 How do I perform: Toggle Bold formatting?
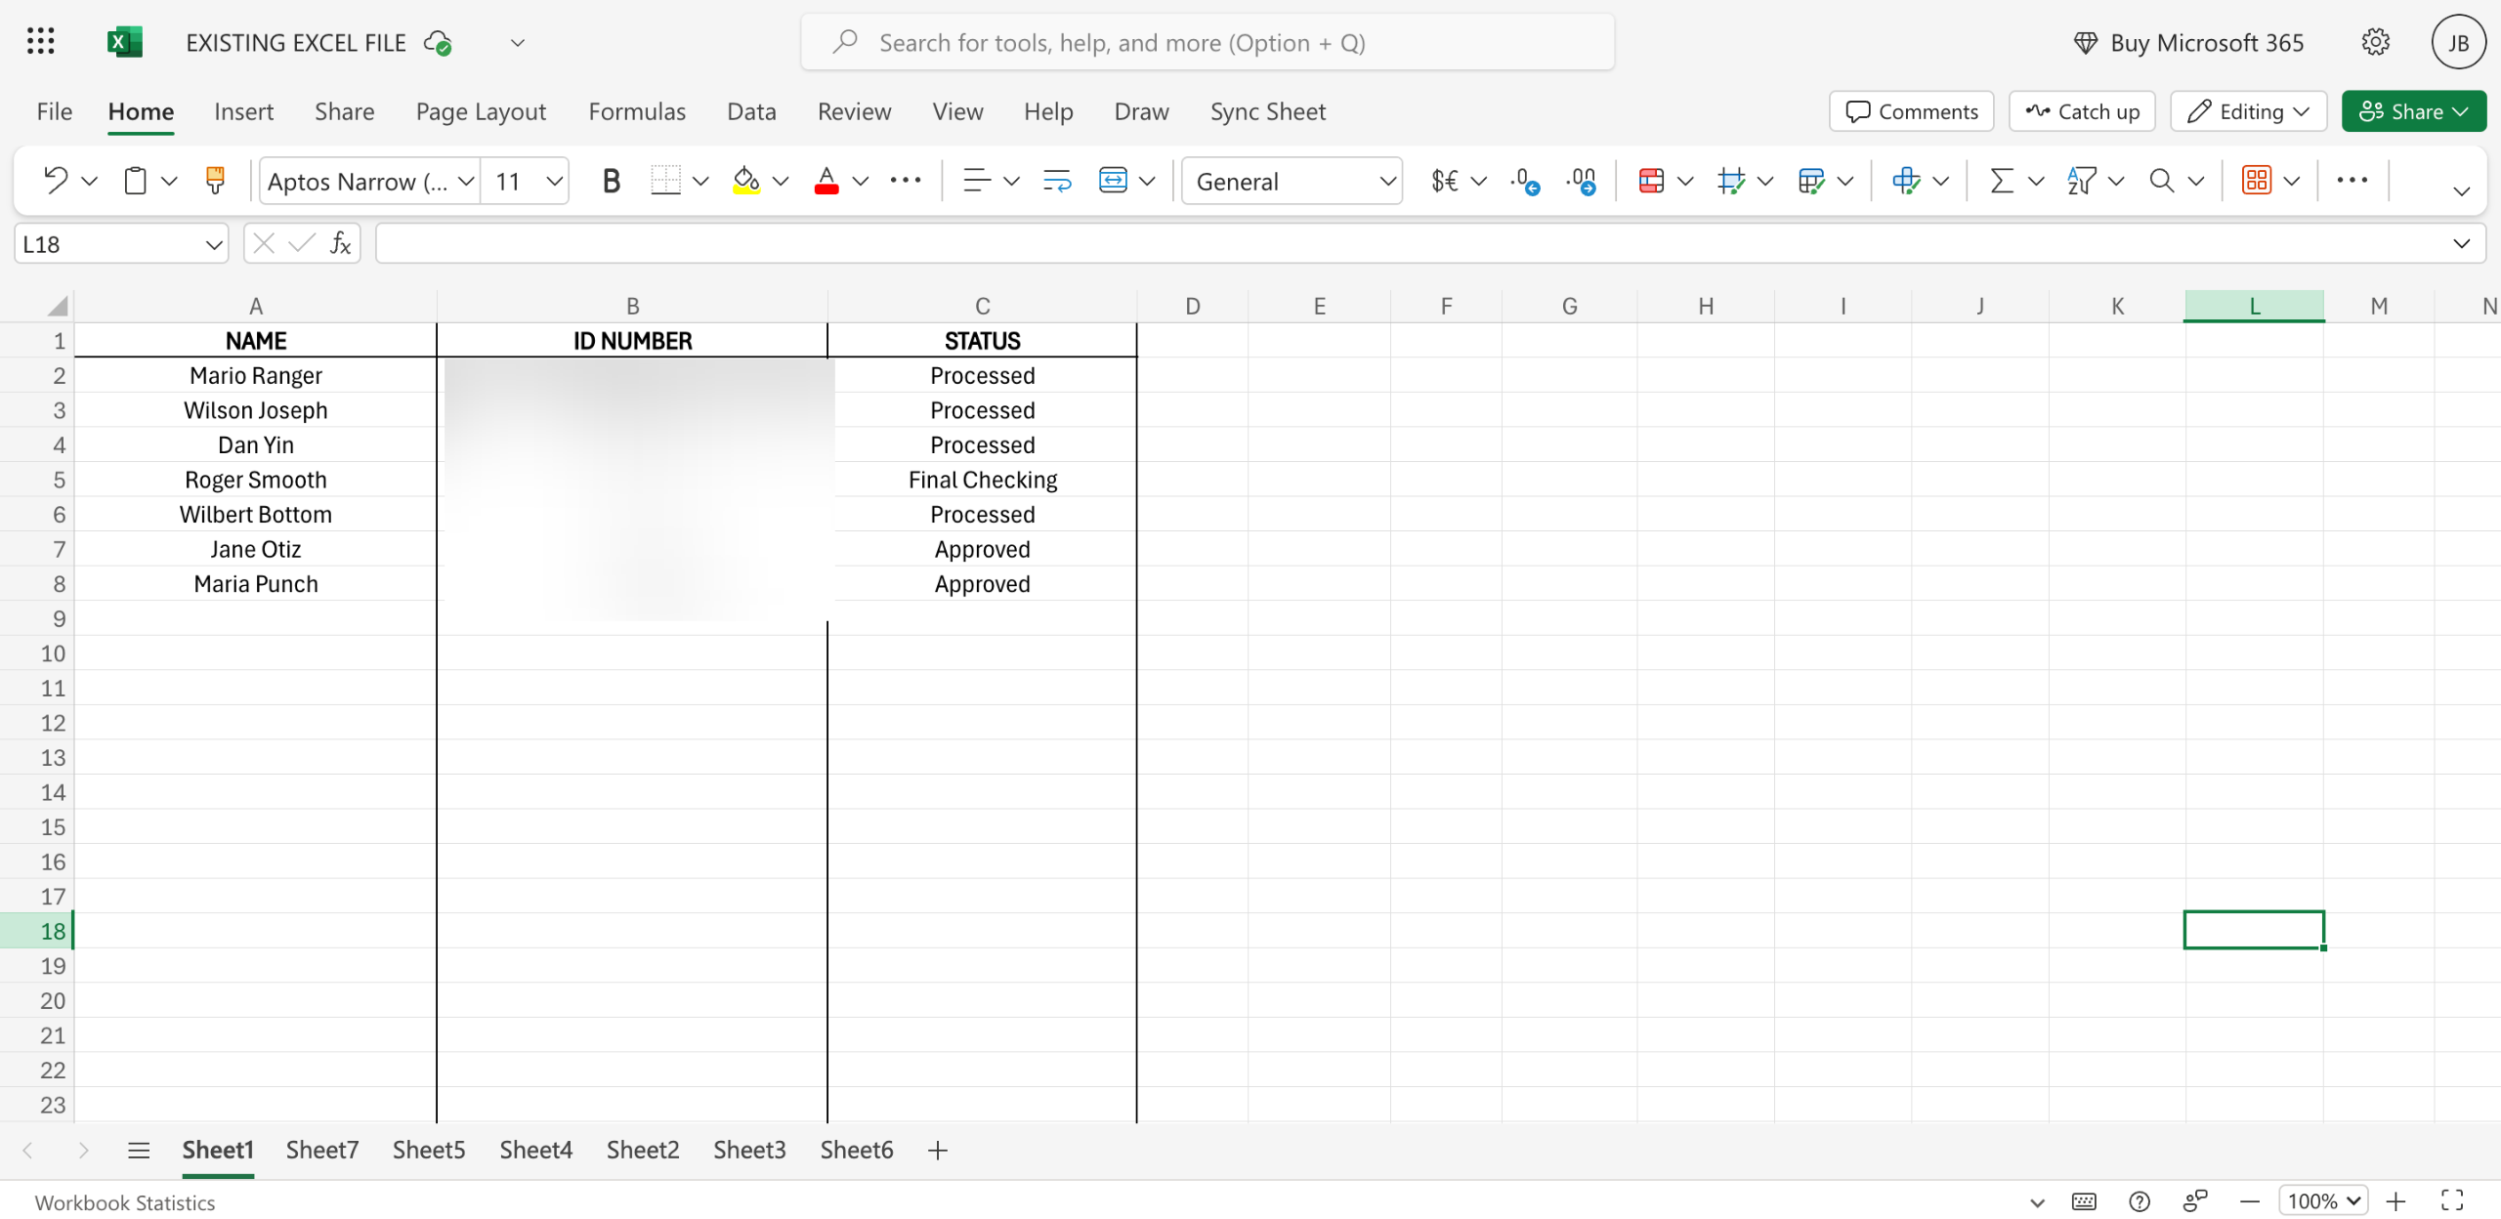click(x=611, y=181)
